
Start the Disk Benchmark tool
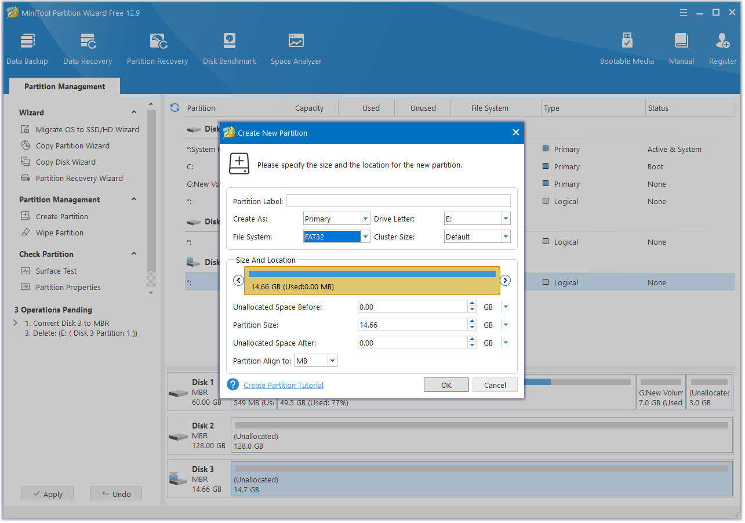[x=230, y=49]
